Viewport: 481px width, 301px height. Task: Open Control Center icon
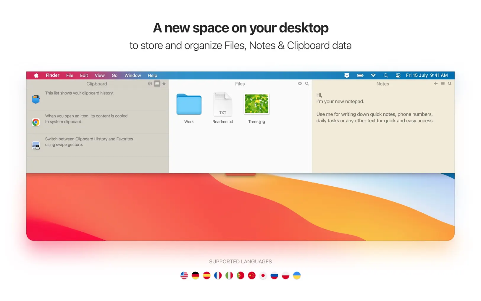[398, 75]
